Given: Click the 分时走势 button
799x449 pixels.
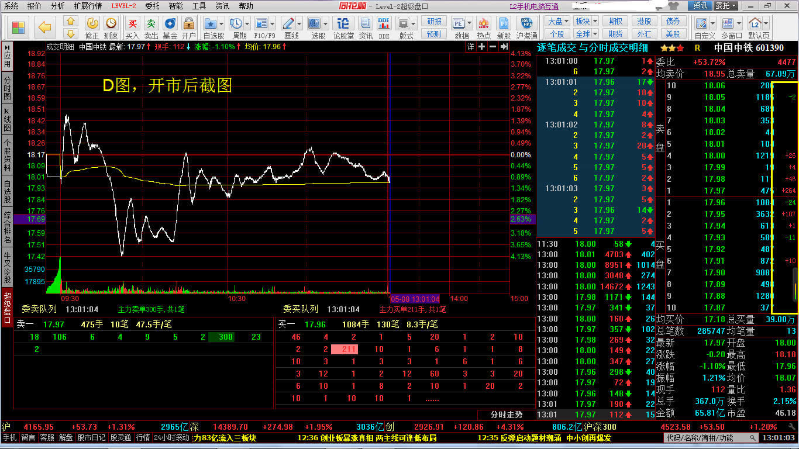Looking at the screenshot, I should (x=505, y=415).
